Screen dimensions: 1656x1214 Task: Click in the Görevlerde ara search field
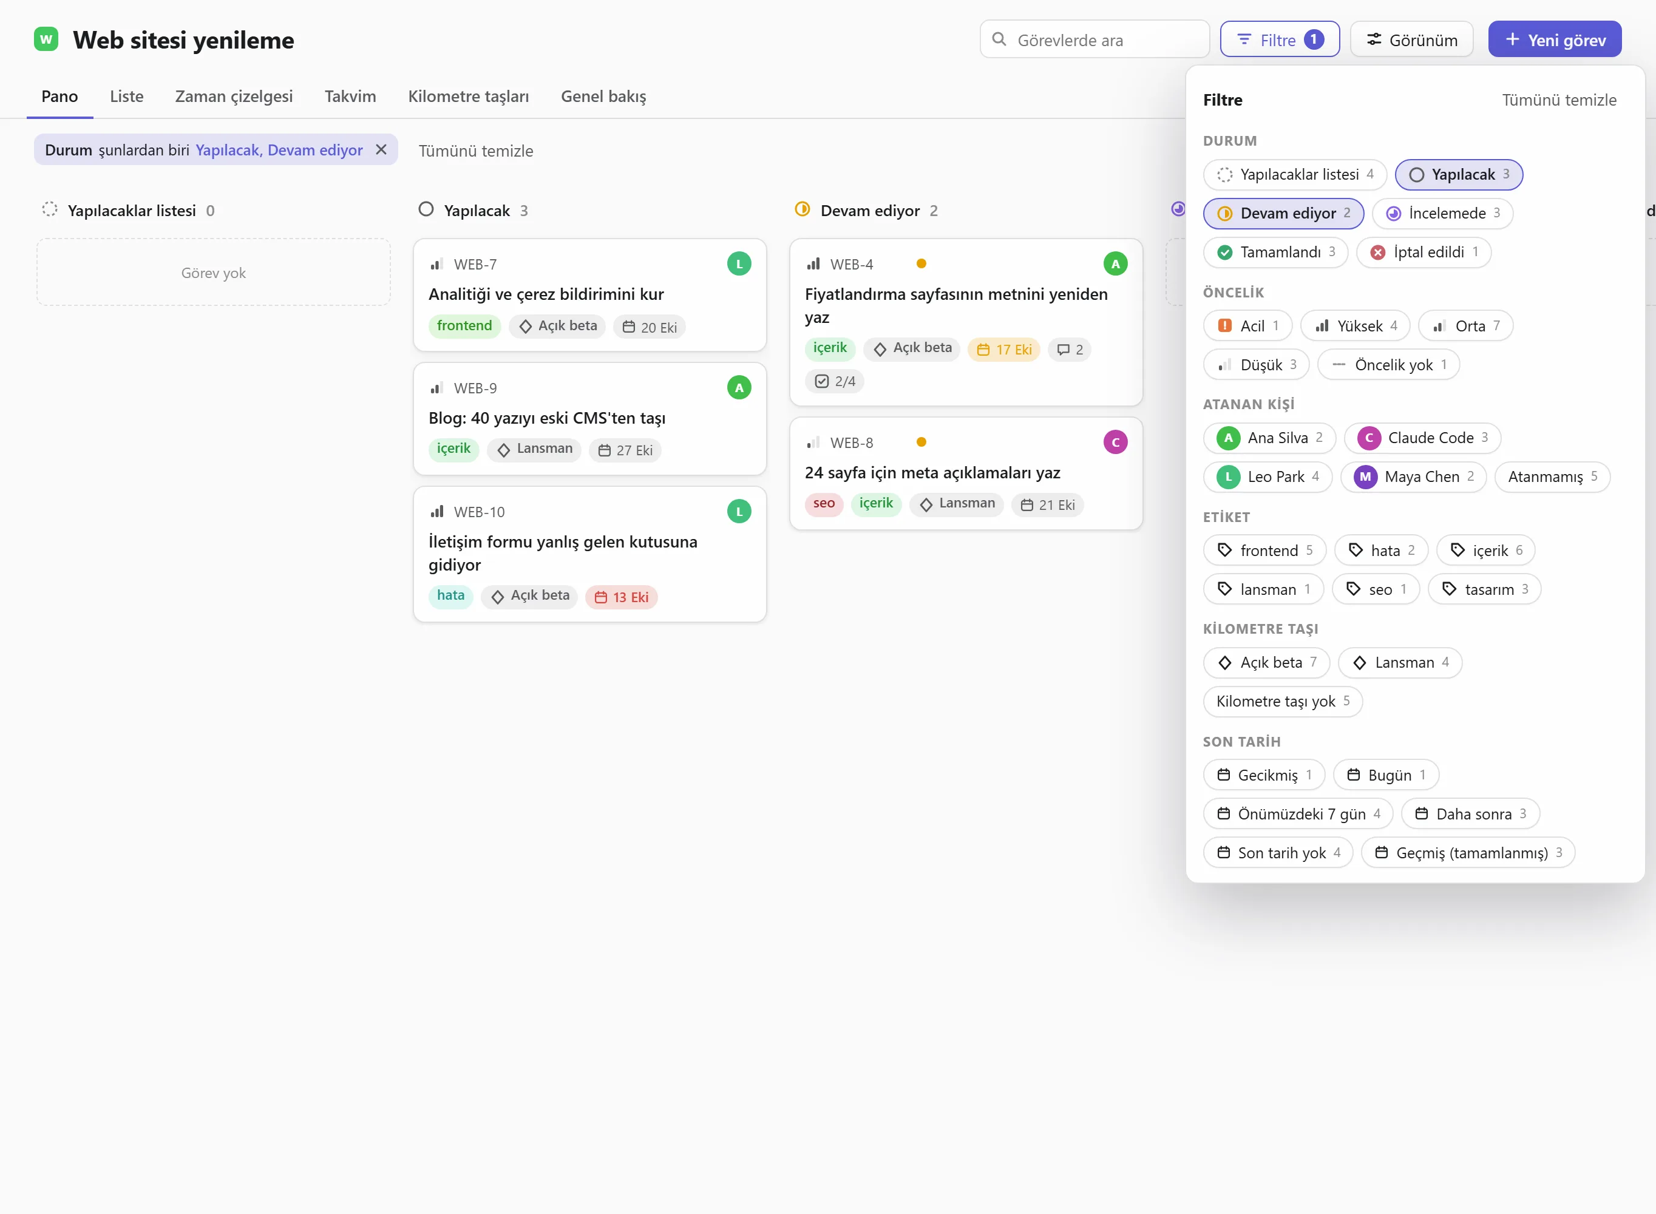[x=1094, y=39]
